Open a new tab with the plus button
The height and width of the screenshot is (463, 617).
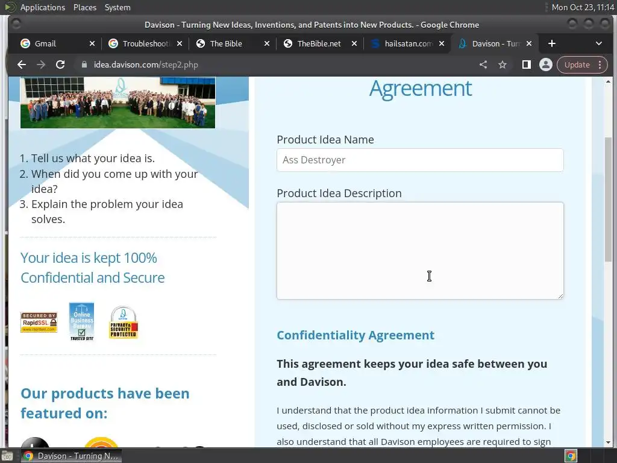(x=552, y=43)
